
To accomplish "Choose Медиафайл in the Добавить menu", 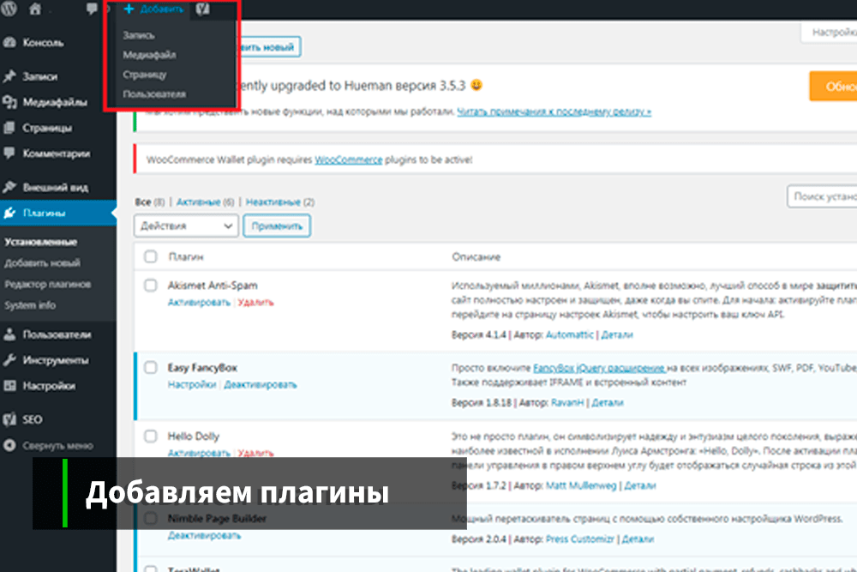I will pyautogui.click(x=149, y=55).
